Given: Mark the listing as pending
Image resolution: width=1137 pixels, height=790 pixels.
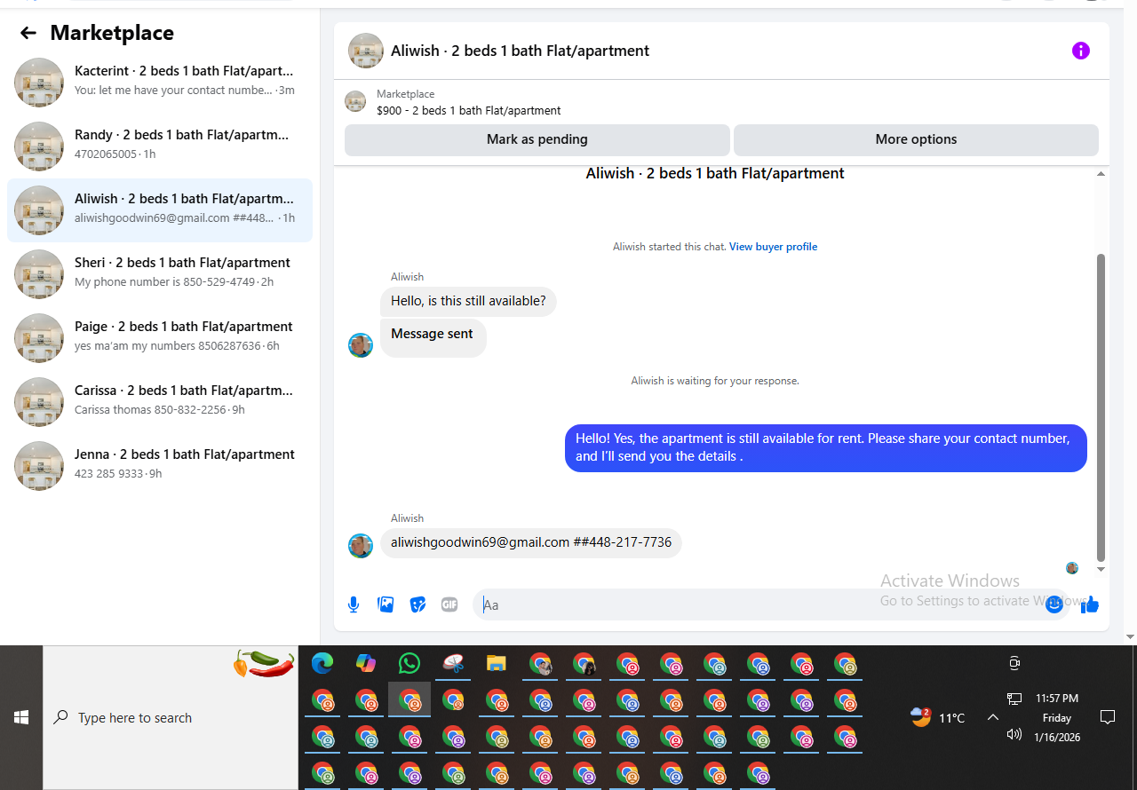Looking at the screenshot, I should pyautogui.click(x=537, y=139).
